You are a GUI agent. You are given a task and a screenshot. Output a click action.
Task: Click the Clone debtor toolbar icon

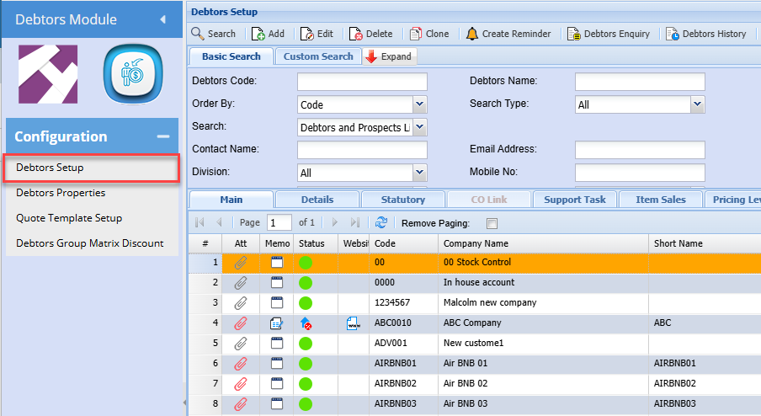coord(415,34)
